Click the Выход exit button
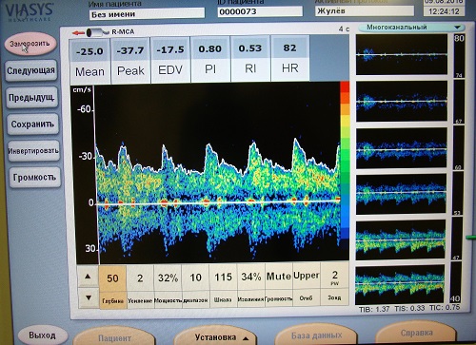Viewport: 476px width, 345px height. [43, 335]
